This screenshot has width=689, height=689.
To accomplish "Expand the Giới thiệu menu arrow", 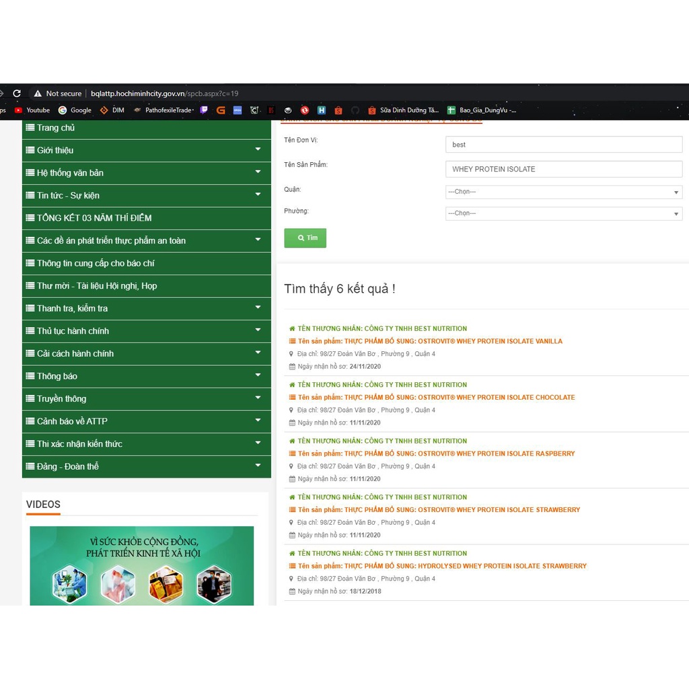I will coord(258,150).
